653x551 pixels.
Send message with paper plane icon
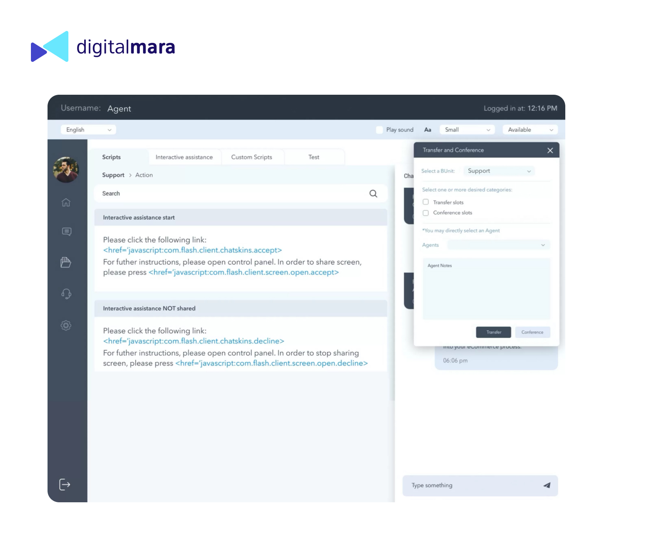point(547,485)
